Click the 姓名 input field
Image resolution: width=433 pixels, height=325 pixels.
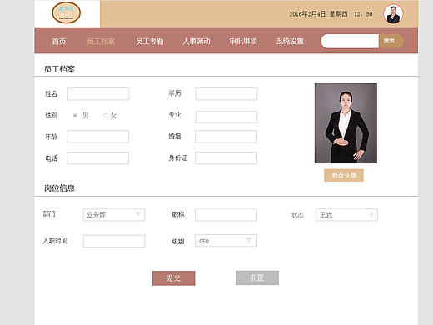(98, 94)
